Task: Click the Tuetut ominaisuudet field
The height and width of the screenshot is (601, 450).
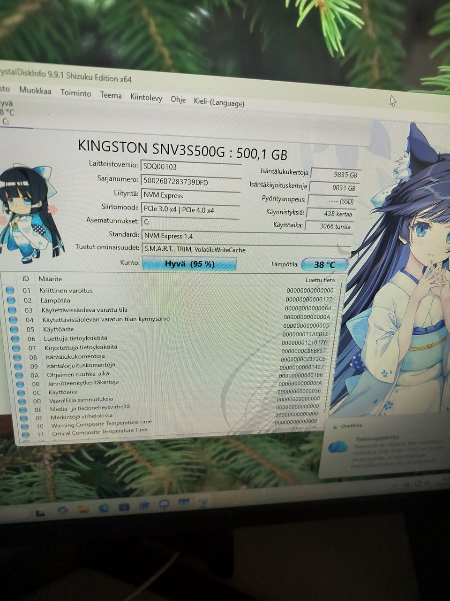Action: [247, 250]
